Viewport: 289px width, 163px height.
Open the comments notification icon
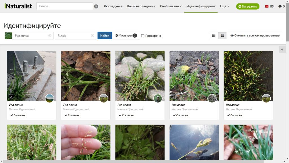pos(281,6)
